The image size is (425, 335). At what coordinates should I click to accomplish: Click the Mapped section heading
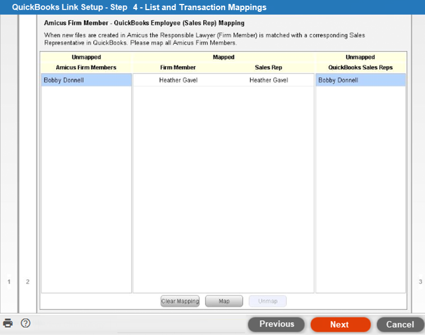[223, 57]
